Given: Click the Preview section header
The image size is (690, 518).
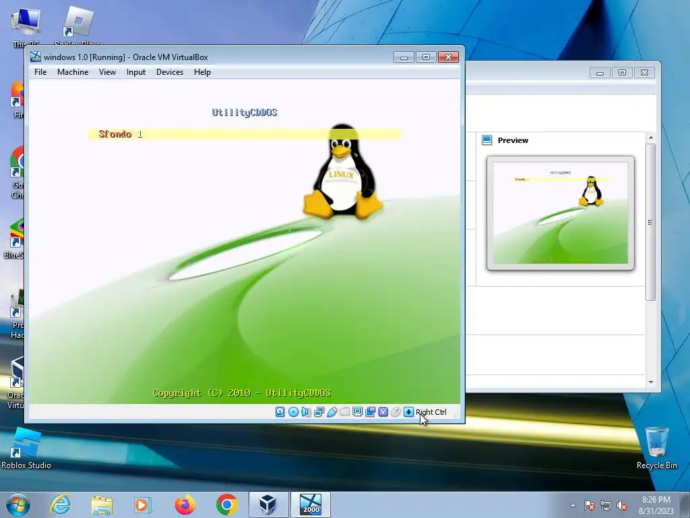Looking at the screenshot, I should pos(513,140).
